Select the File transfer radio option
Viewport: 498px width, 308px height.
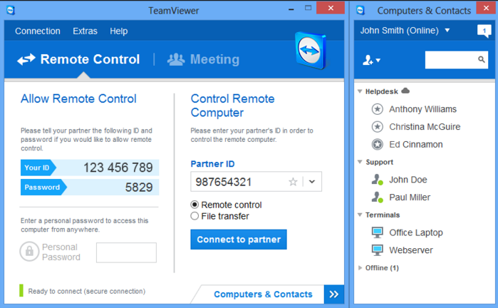click(194, 216)
